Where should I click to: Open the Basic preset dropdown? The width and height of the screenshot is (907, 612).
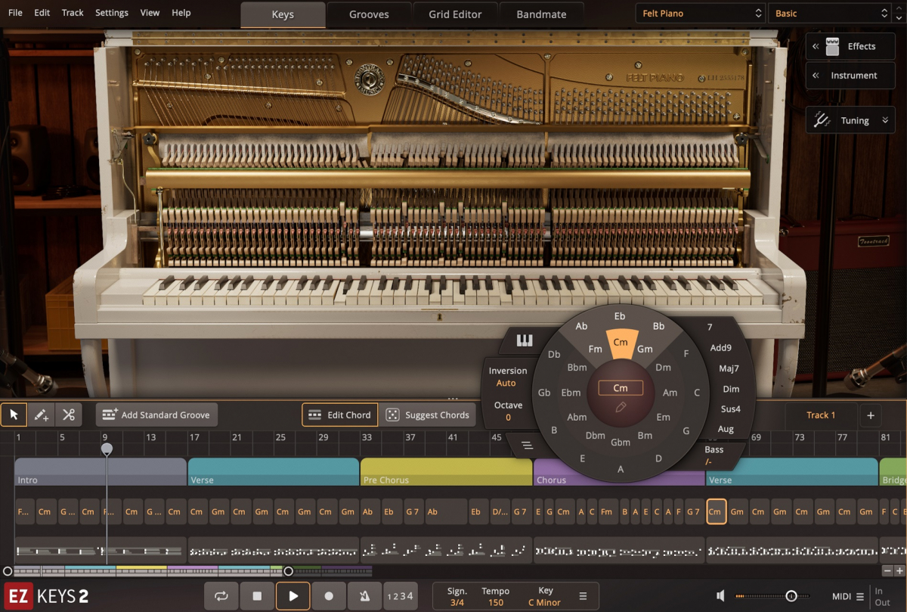[830, 14]
